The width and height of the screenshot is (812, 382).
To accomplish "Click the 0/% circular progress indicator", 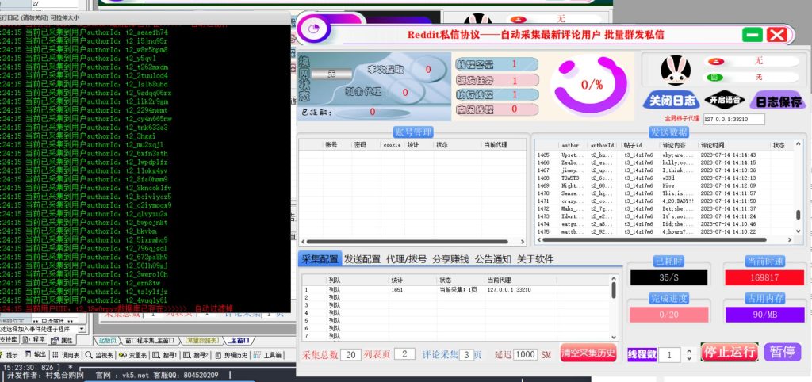I will tap(592, 84).
